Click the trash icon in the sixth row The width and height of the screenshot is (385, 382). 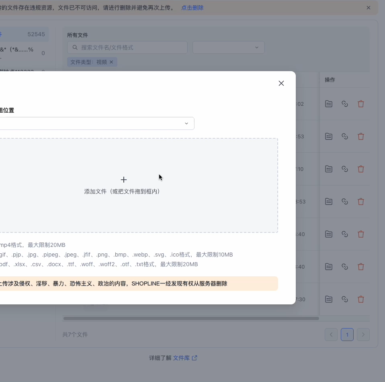[360, 267]
